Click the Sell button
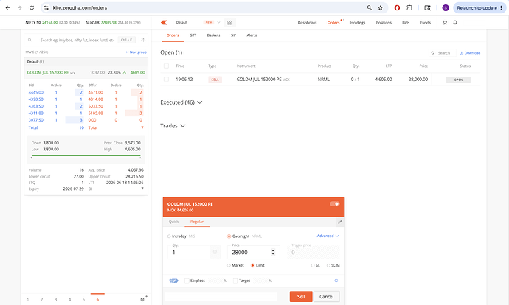 (x=301, y=297)
